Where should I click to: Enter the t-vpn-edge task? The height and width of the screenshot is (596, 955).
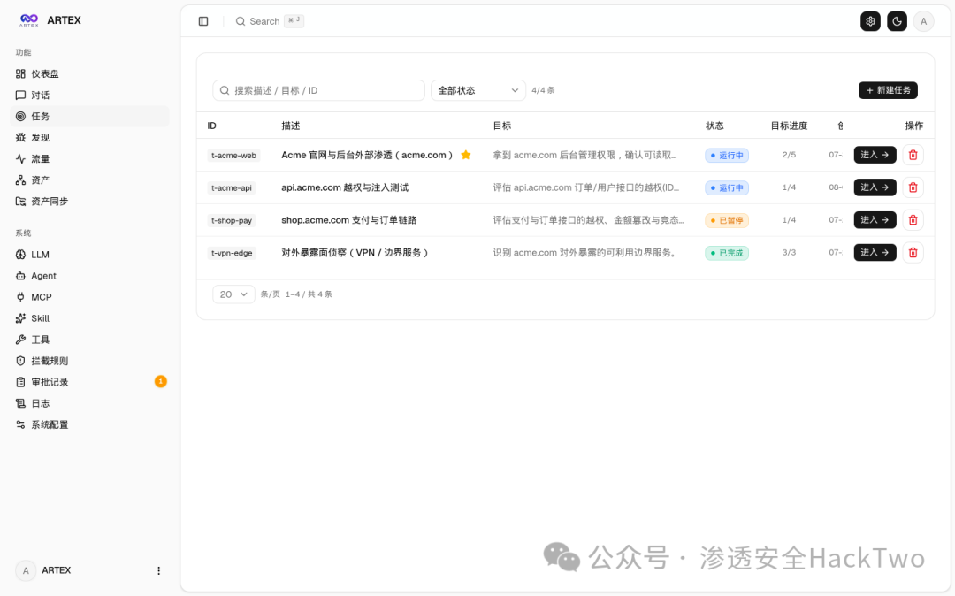pos(875,253)
